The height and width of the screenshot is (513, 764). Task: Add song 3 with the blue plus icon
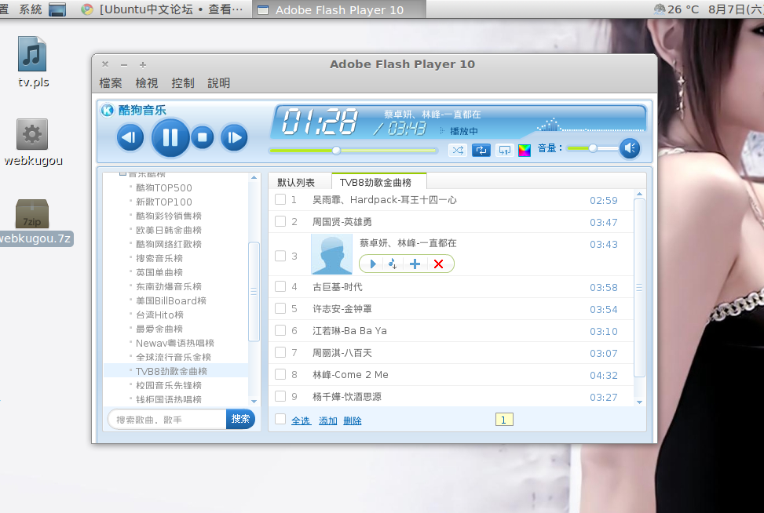415,264
